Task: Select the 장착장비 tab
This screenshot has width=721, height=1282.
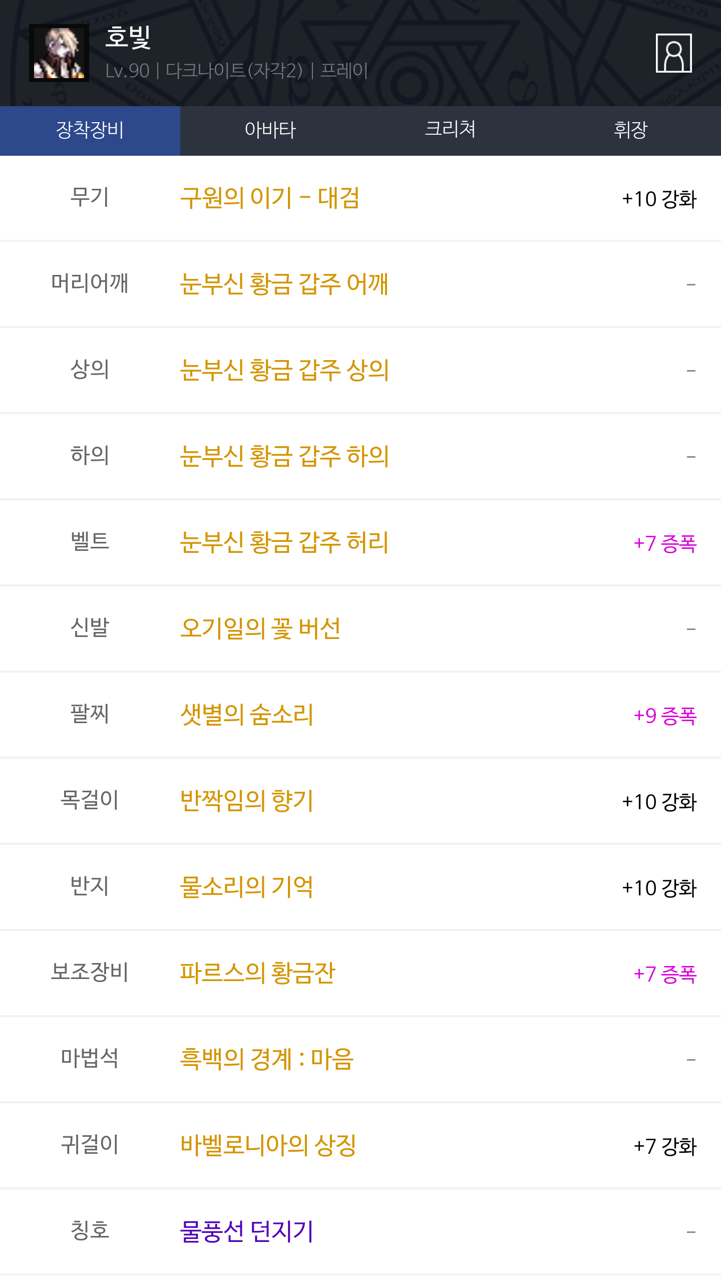Action: click(90, 130)
